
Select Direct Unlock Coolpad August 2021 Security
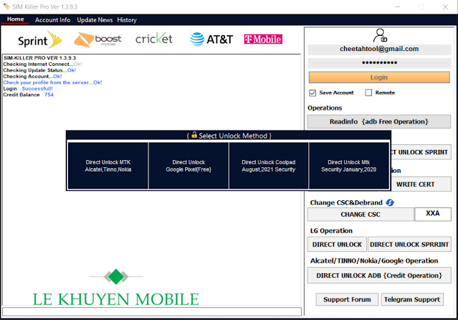(269, 166)
